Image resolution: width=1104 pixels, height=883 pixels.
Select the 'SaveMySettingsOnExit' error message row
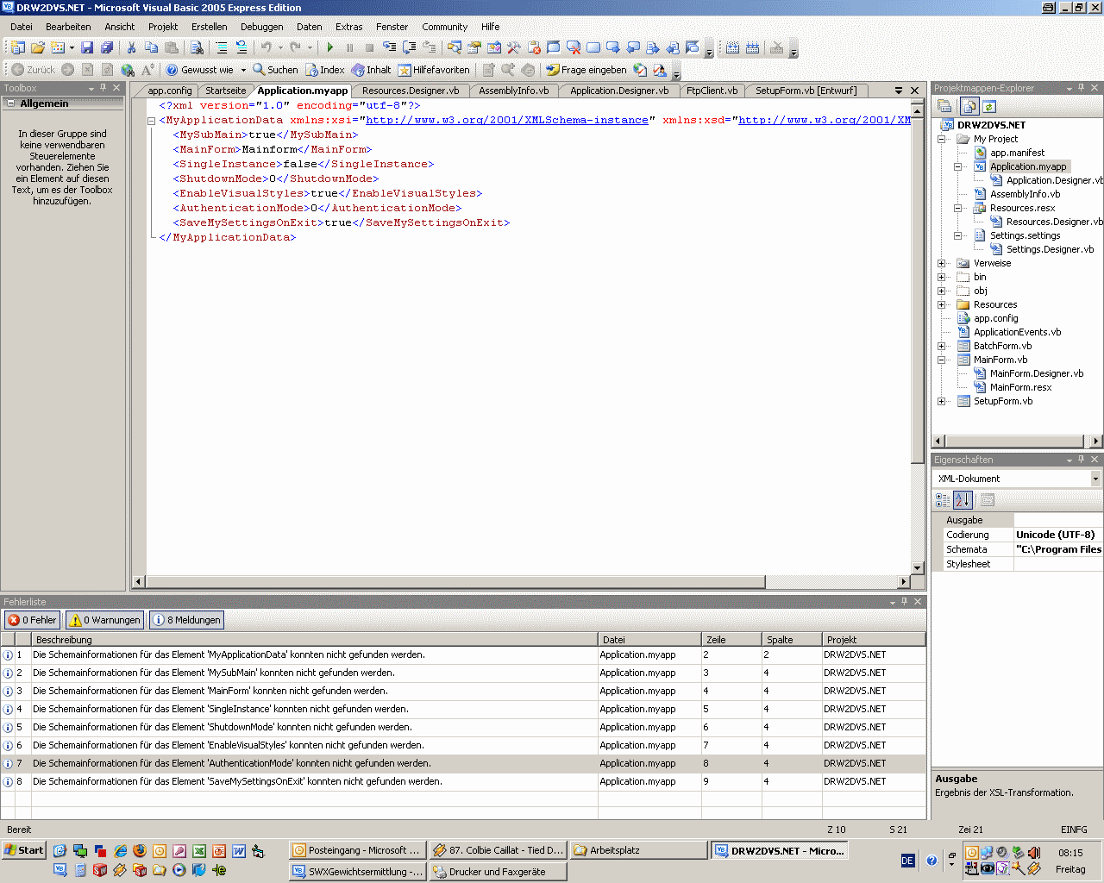coord(463,781)
